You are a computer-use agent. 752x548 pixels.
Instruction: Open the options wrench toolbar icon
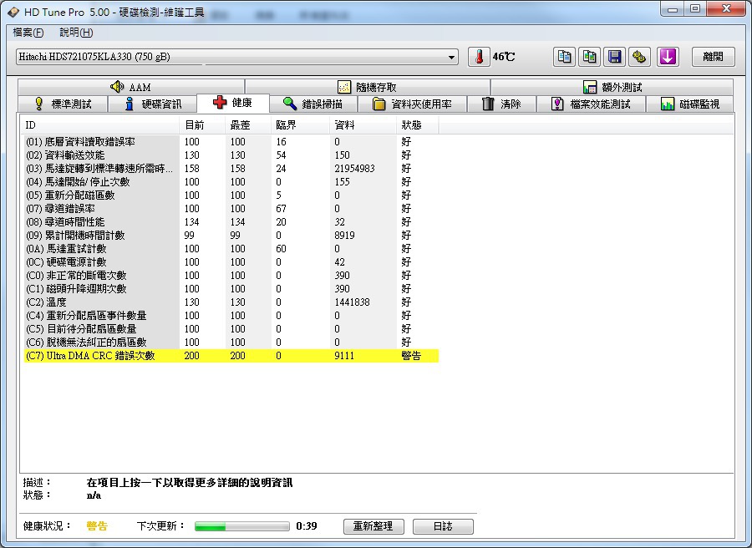[x=639, y=57]
